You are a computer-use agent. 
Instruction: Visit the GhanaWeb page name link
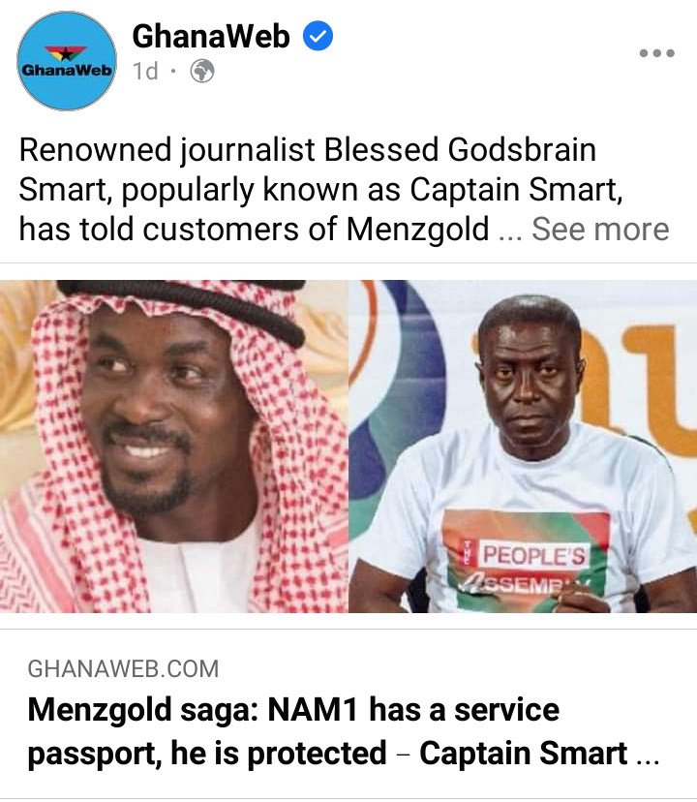point(211,36)
